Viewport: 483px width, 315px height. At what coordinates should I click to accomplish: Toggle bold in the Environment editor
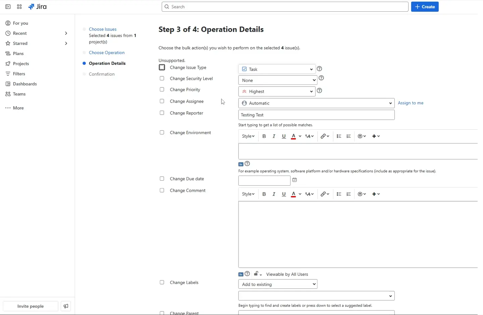pos(264,136)
